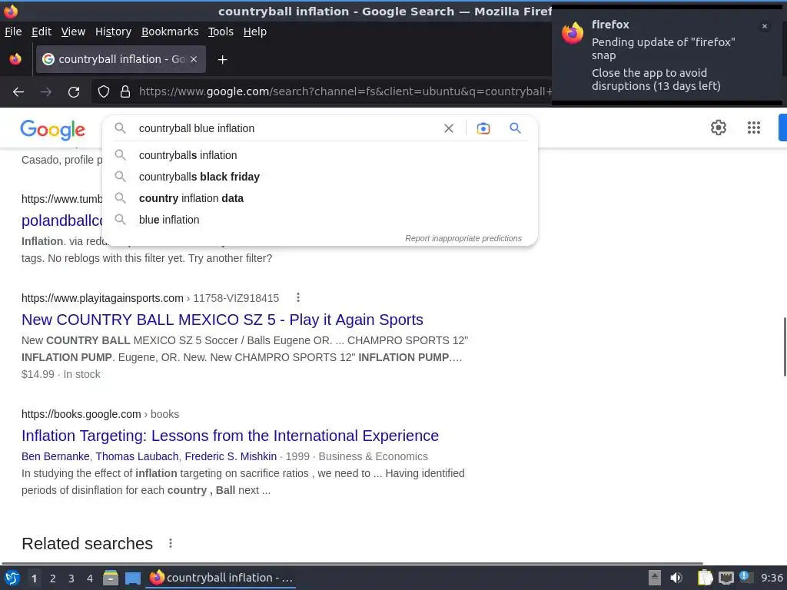Switch to workspace 1
This screenshot has width=787, height=590.
tap(34, 578)
